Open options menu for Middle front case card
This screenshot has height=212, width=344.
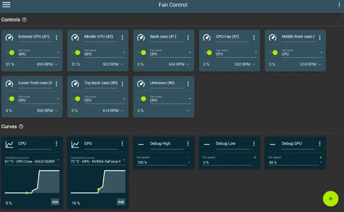pyautogui.click(x=320, y=38)
